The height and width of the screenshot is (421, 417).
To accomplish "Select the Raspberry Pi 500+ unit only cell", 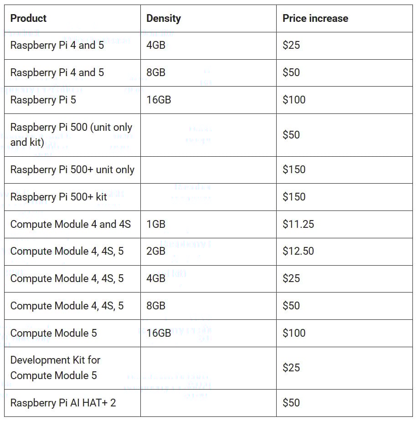I will point(72,170).
